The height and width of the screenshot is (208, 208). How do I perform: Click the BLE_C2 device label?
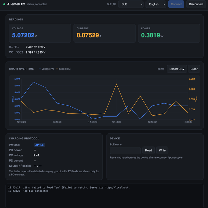[x=111, y=4]
